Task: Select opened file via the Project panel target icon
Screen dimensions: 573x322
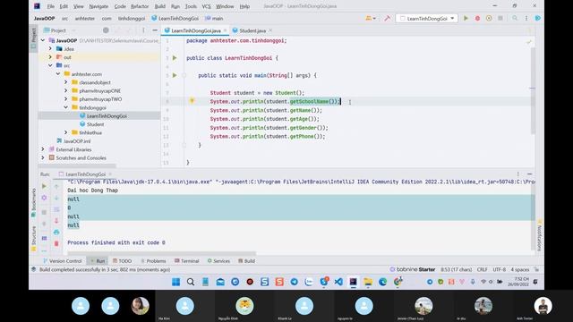Action: [x=106, y=30]
